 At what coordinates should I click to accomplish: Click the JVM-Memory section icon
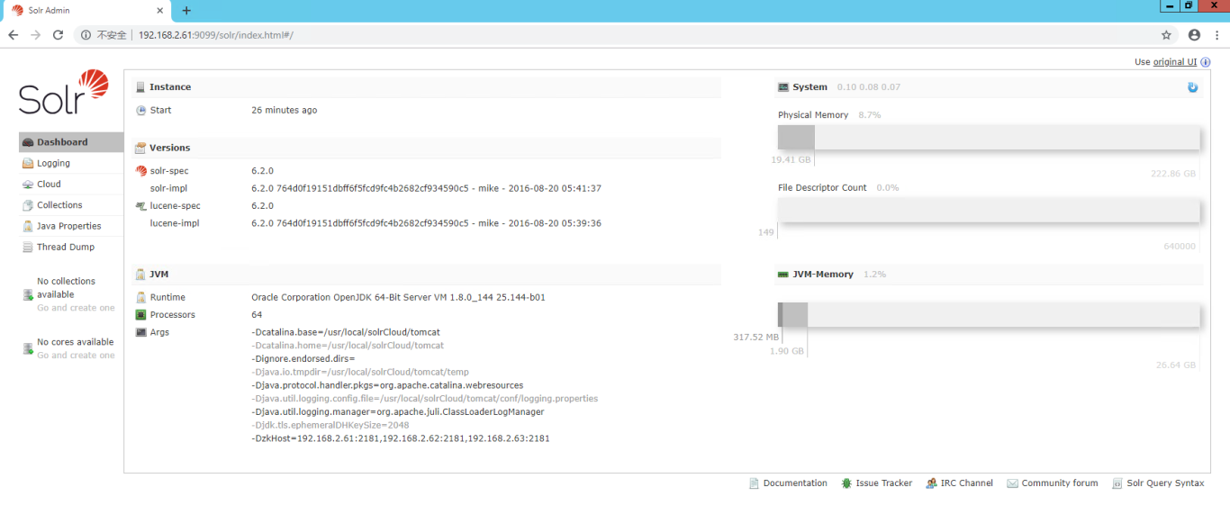click(x=783, y=275)
